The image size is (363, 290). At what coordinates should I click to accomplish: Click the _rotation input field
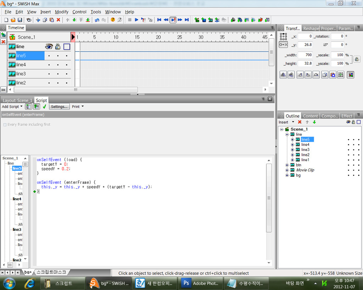pos(337,36)
